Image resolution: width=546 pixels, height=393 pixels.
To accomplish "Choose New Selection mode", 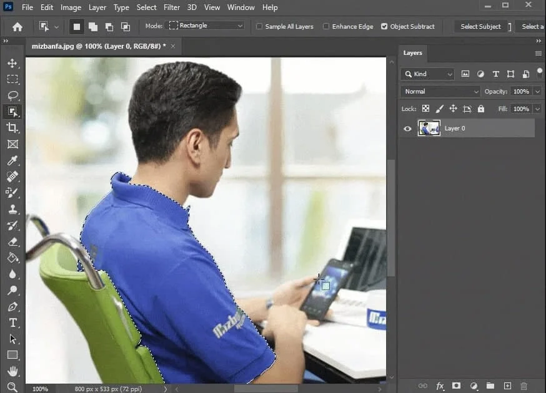I will click(77, 26).
